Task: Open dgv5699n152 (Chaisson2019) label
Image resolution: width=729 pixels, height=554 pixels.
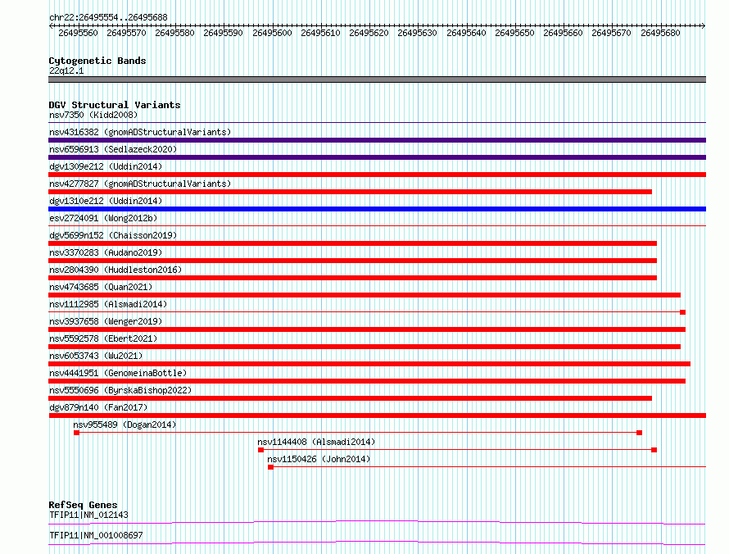Action: (x=113, y=235)
